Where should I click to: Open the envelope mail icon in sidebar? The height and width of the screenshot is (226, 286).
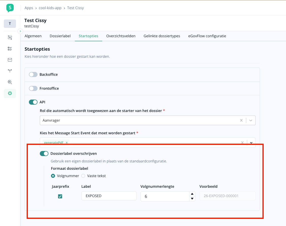pyautogui.click(x=10, y=60)
